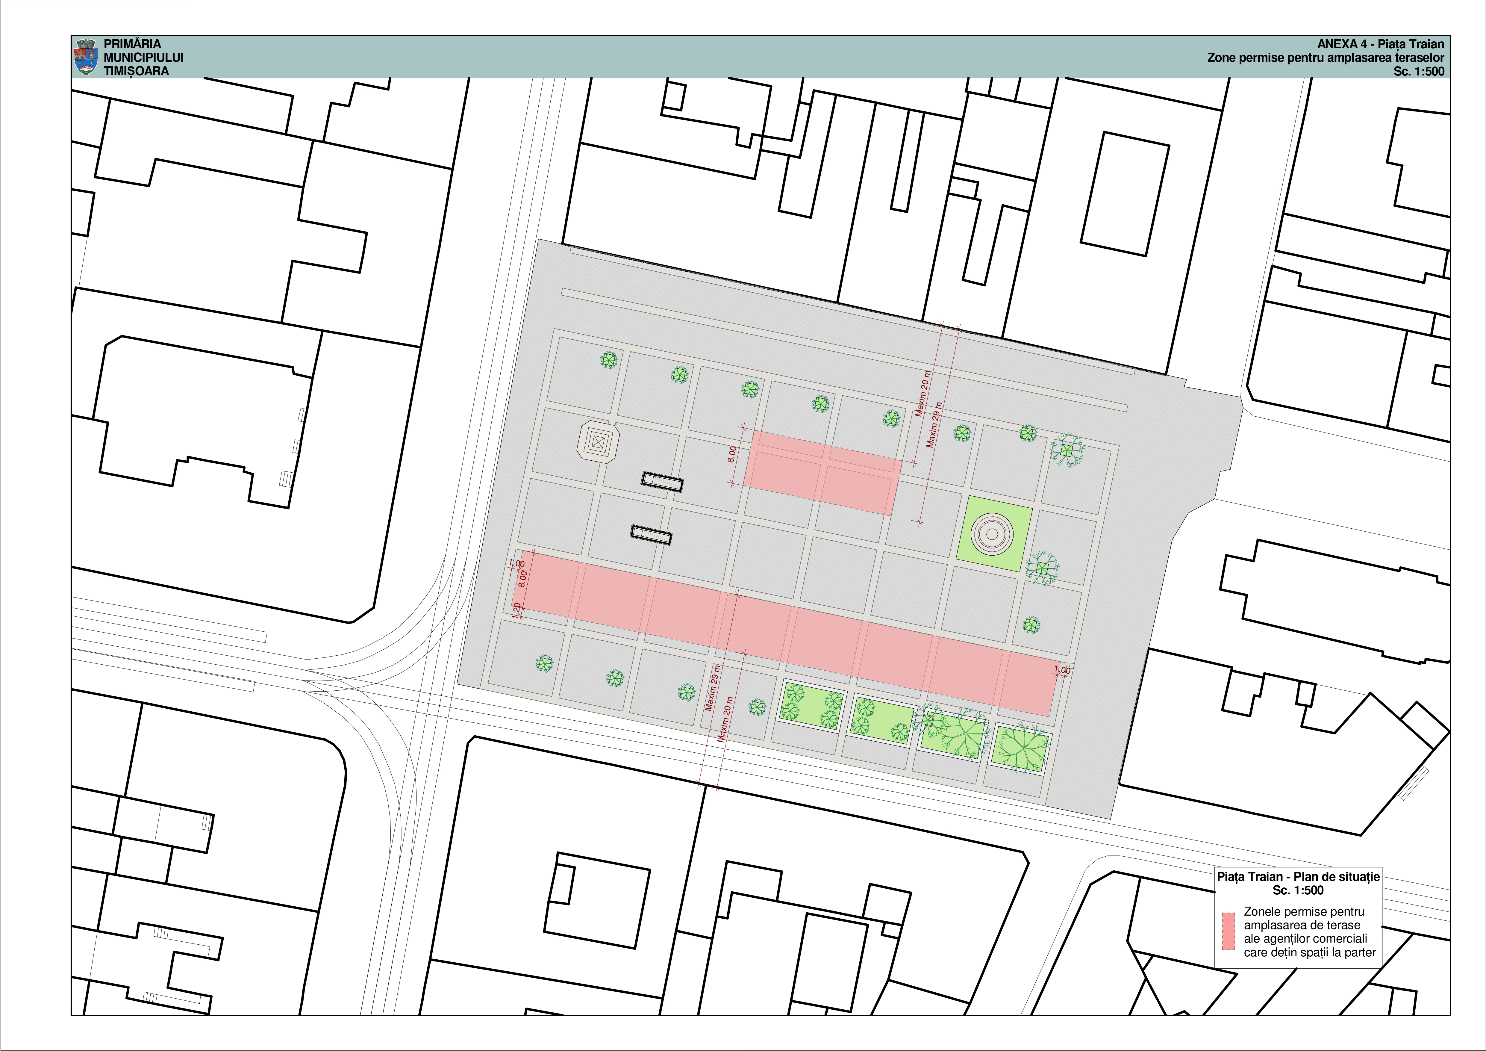Click the large tree right below the fountain lawn

[1042, 568]
